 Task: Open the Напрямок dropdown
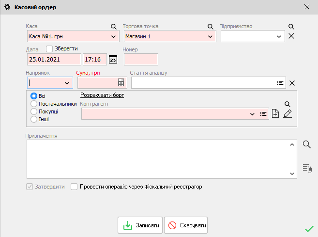67,83
